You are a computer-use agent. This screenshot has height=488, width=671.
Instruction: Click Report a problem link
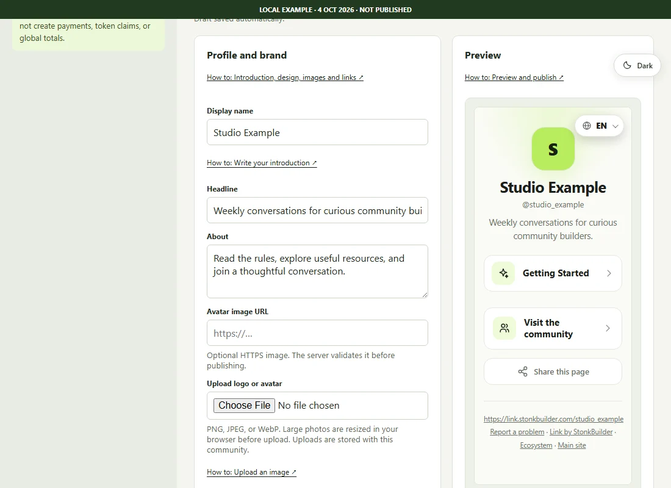pyautogui.click(x=517, y=432)
